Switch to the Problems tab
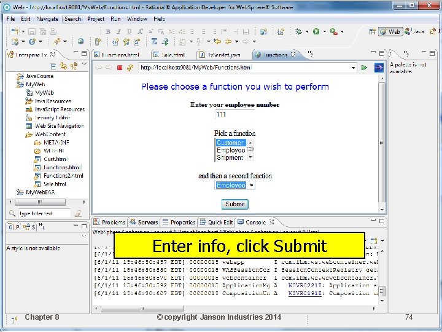This screenshot has width=442, height=332. point(109,223)
